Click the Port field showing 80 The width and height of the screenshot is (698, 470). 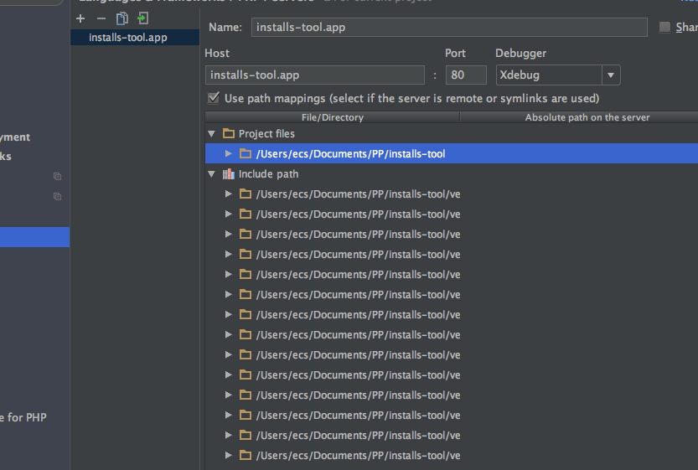(466, 75)
